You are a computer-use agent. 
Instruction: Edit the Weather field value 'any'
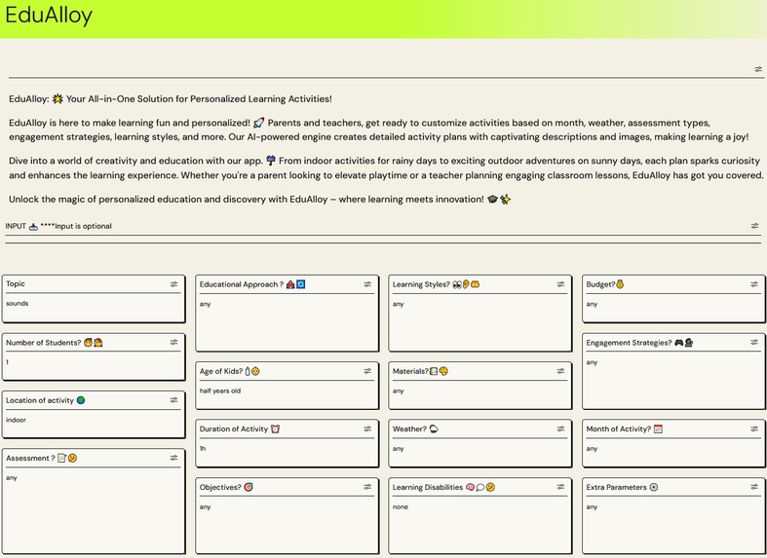[x=479, y=453]
